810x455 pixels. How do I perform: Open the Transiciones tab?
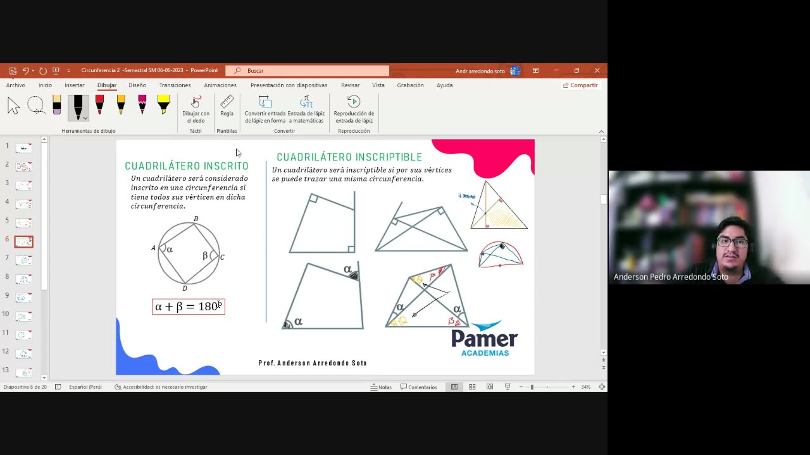click(175, 85)
